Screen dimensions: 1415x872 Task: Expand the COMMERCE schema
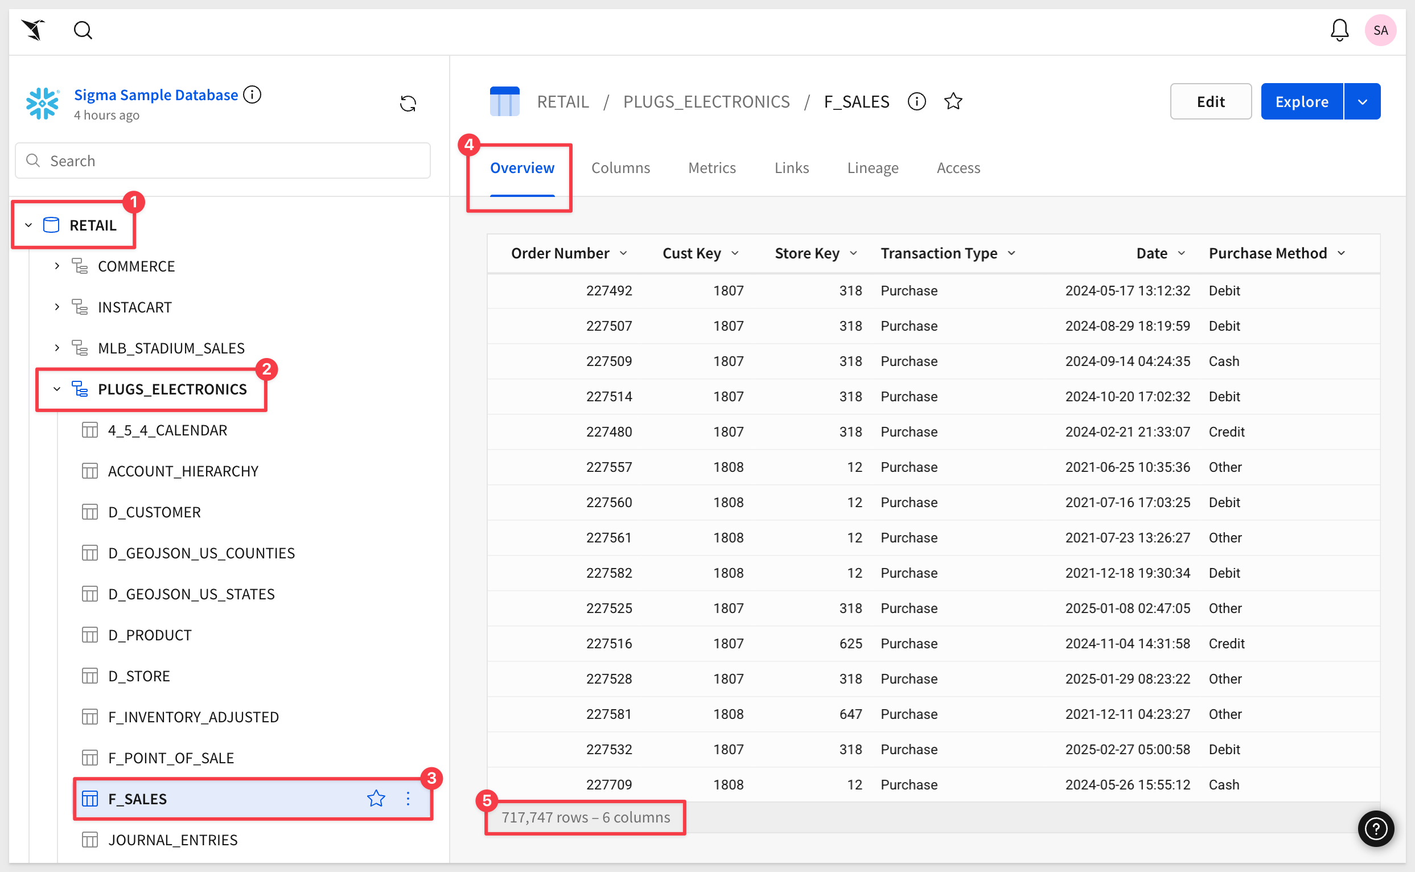[x=56, y=266]
